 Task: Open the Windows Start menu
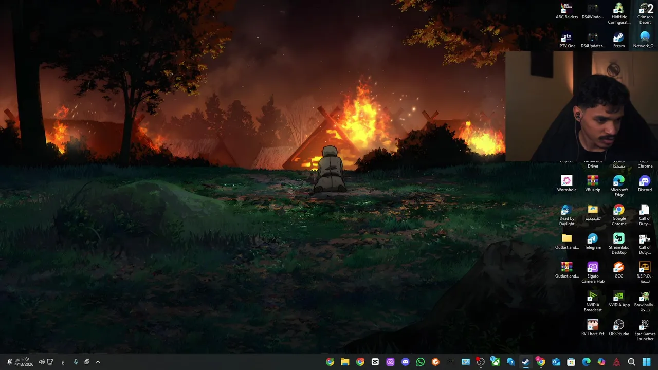(x=646, y=362)
